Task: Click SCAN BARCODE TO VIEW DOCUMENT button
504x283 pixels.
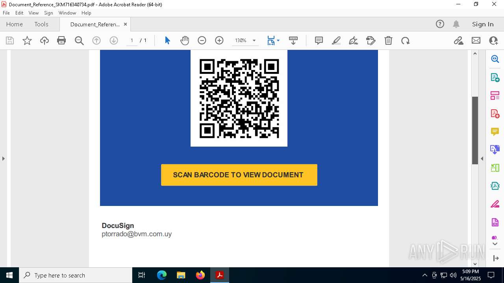Action: [239, 175]
